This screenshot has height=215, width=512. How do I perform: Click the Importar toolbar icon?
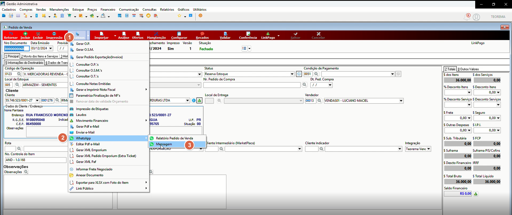coord(101,35)
